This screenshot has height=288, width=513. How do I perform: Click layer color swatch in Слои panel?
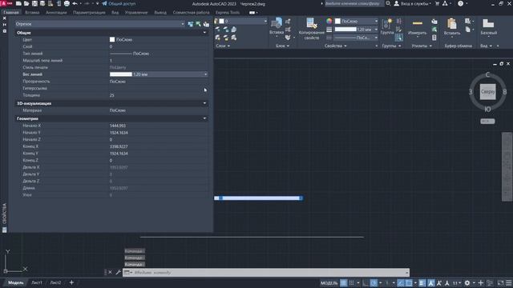pyautogui.click(x=221, y=21)
